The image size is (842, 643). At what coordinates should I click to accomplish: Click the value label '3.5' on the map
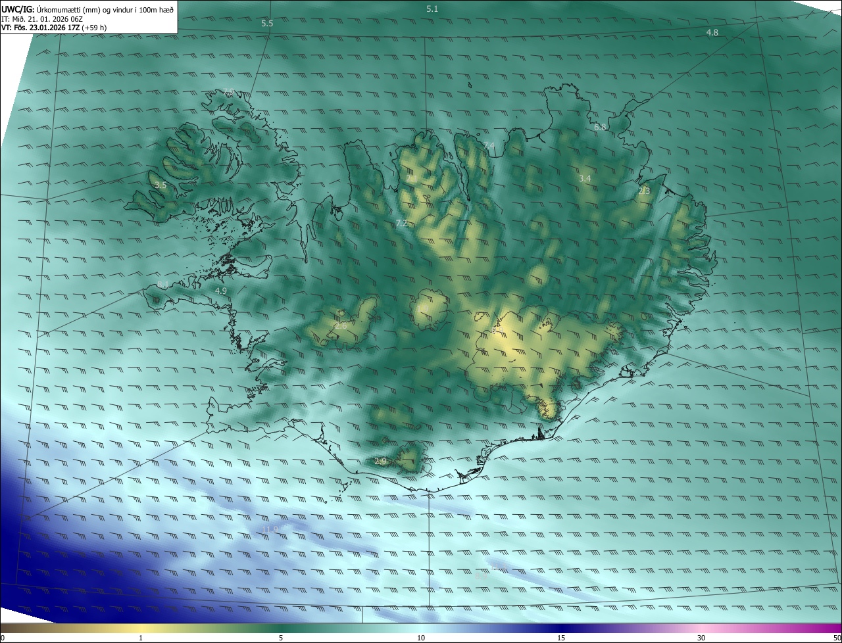(161, 185)
